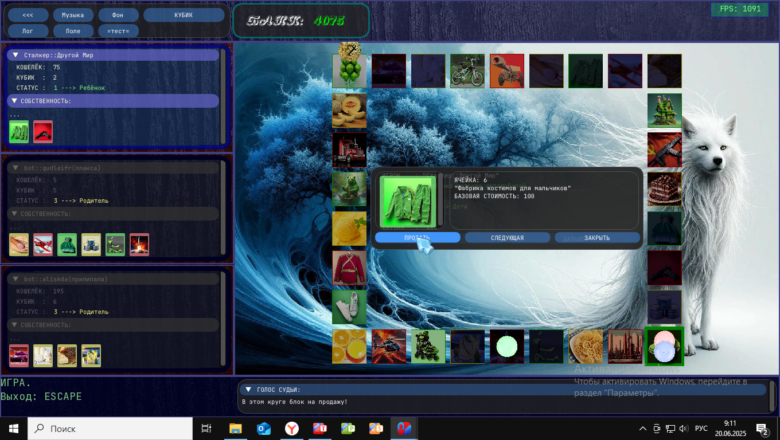Open the =тест= item
The image size is (780, 440).
[118, 31]
